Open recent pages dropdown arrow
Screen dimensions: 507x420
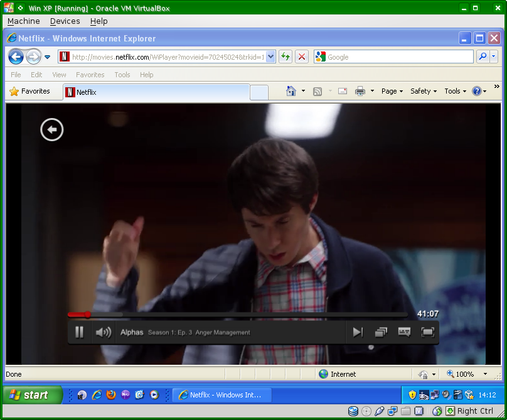point(48,57)
